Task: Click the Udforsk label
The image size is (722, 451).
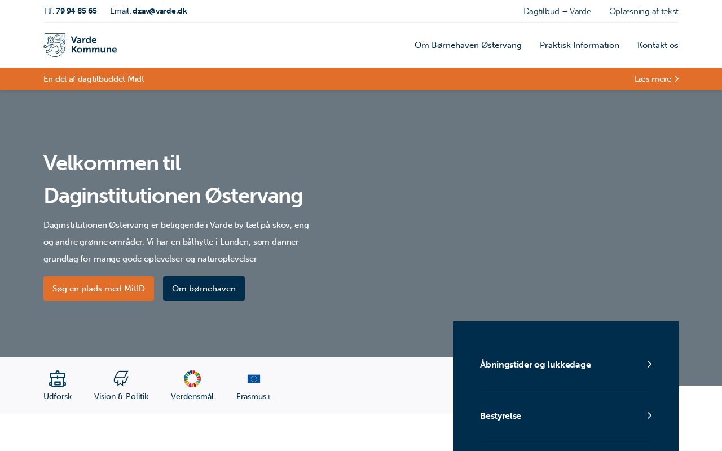Action: pos(58,396)
